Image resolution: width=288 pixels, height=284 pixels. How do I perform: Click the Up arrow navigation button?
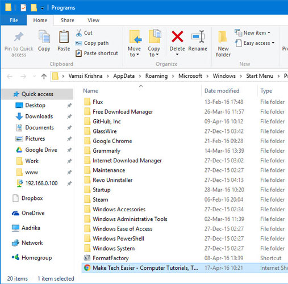coord(44,76)
